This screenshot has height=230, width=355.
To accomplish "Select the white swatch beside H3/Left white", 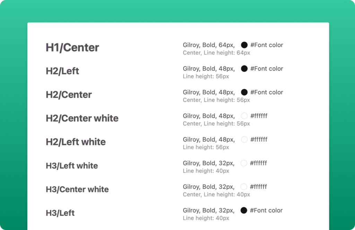I will (x=244, y=163).
